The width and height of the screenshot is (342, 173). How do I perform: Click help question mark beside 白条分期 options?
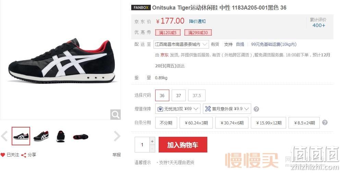tap(325, 122)
